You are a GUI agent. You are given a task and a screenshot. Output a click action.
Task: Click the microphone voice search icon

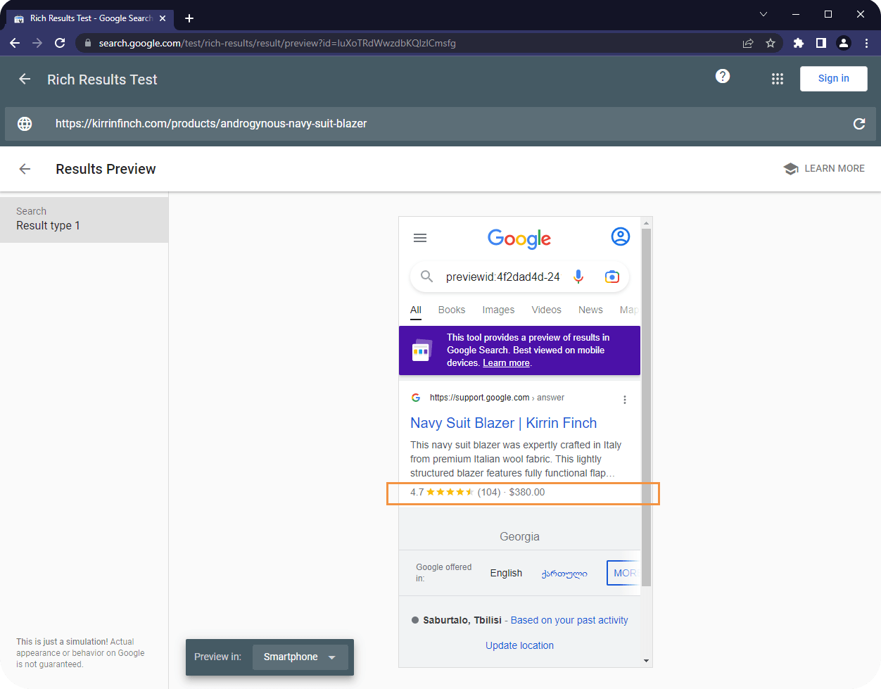click(578, 277)
